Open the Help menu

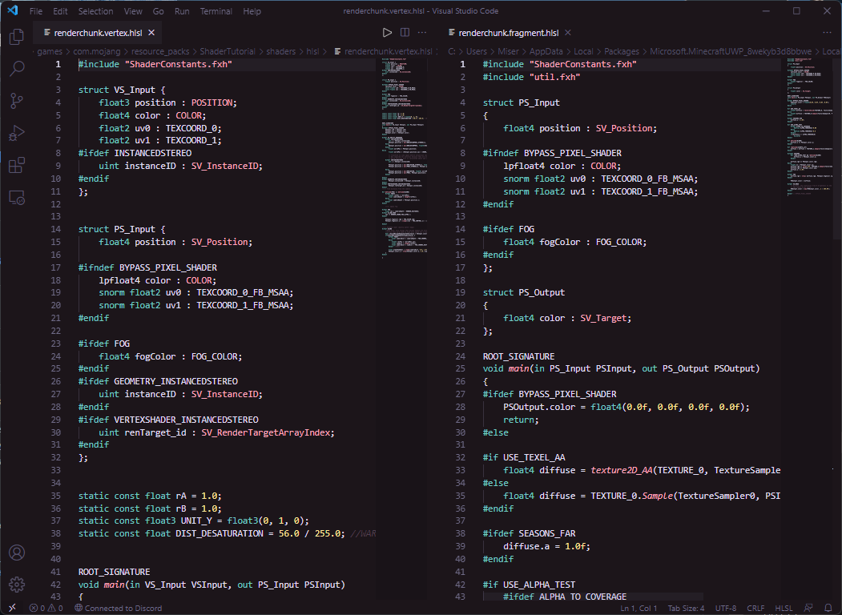[252, 11]
